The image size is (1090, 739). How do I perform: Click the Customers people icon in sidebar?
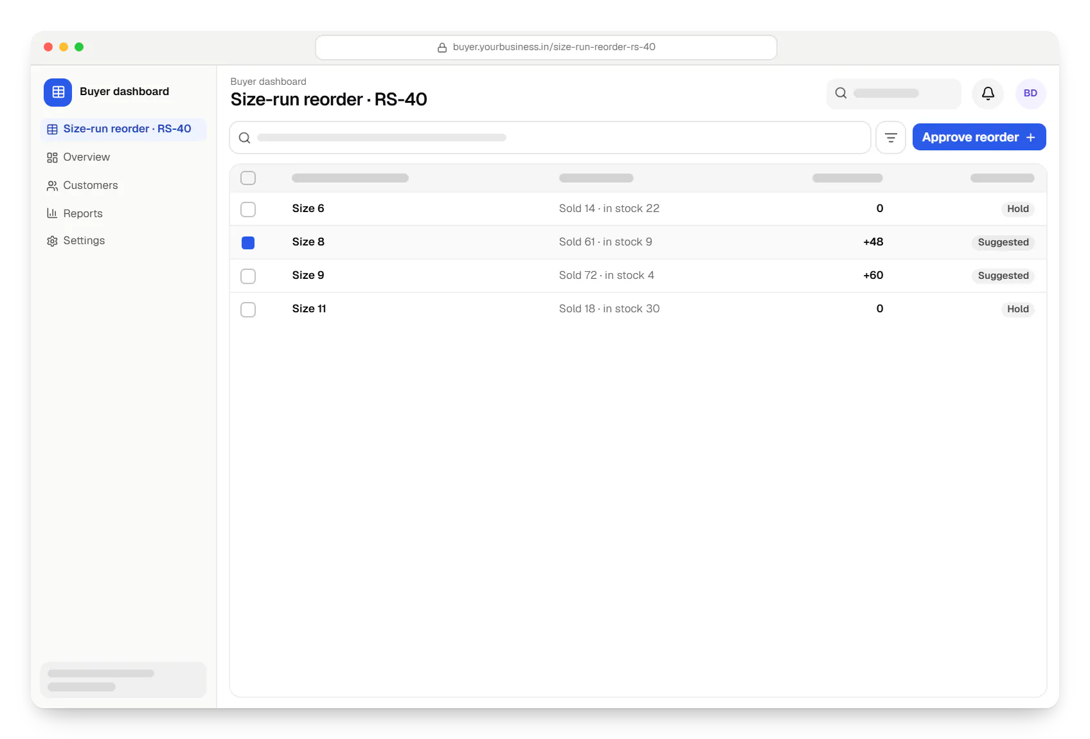coord(52,186)
